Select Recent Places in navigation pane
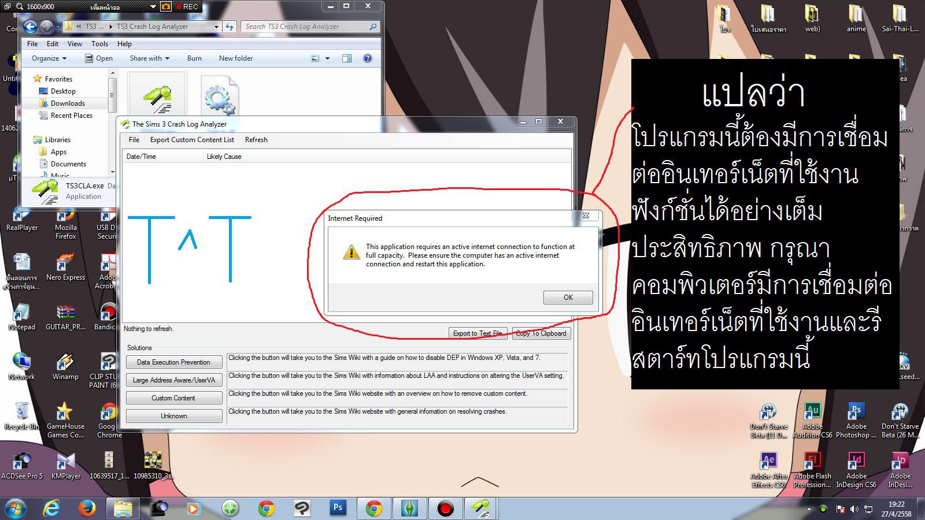 click(x=72, y=116)
